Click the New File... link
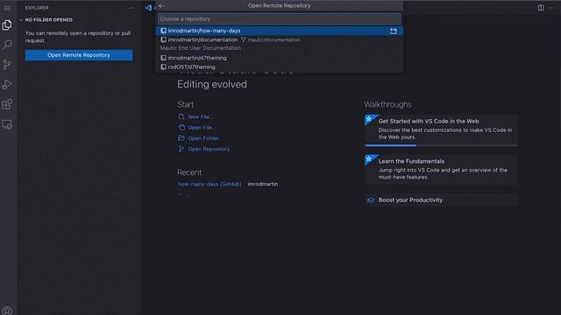This screenshot has height=315, width=561. tap(201, 116)
